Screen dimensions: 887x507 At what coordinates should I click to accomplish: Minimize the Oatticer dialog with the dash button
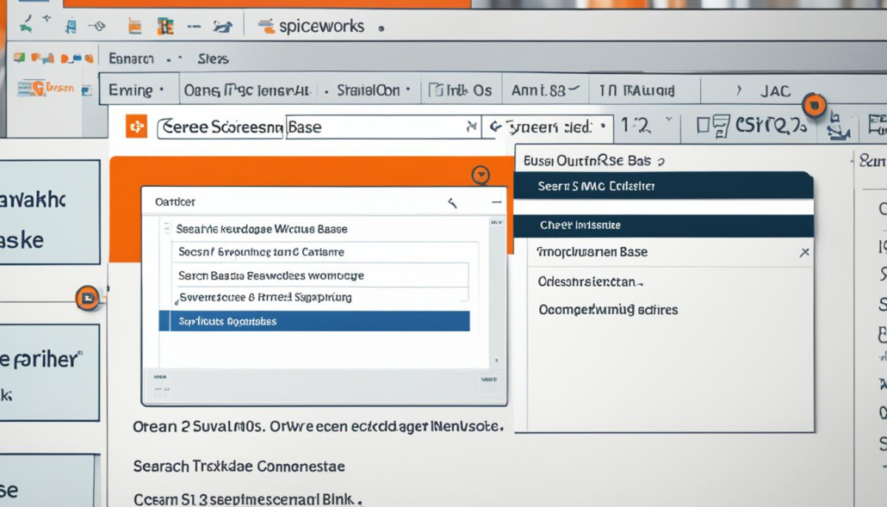[x=496, y=201]
